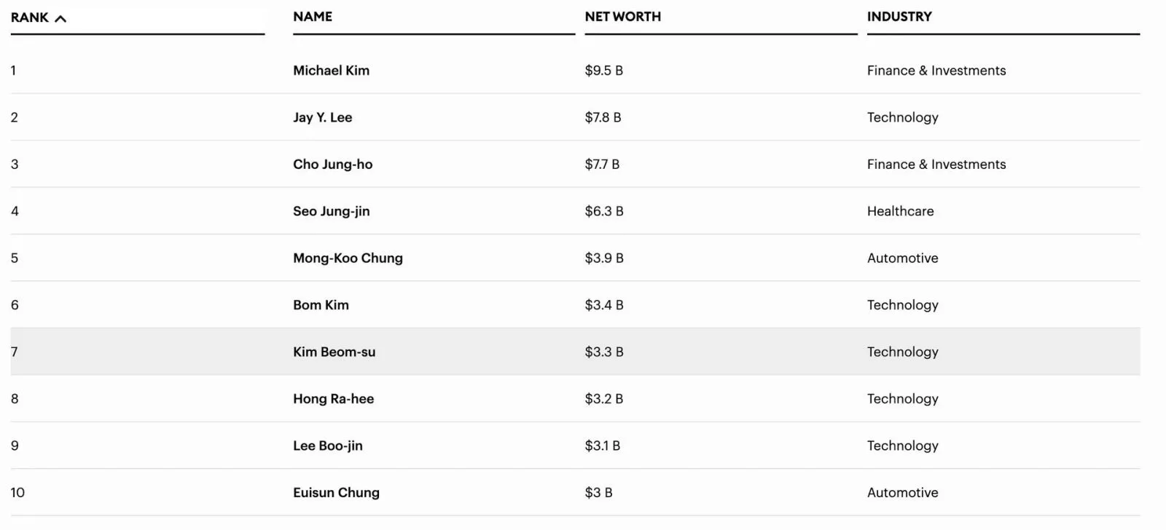Click the $9.5 B net worth value
The image size is (1166, 530).
[x=603, y=71]
